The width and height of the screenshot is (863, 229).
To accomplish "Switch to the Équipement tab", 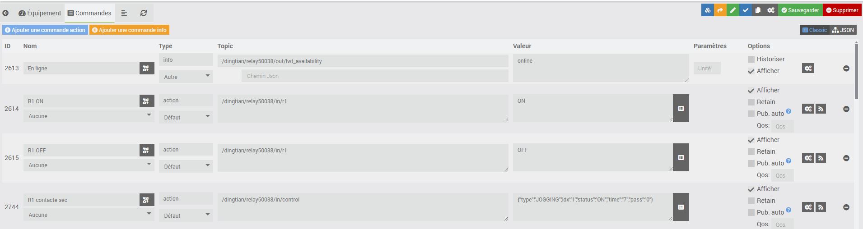I will [40, 13].
